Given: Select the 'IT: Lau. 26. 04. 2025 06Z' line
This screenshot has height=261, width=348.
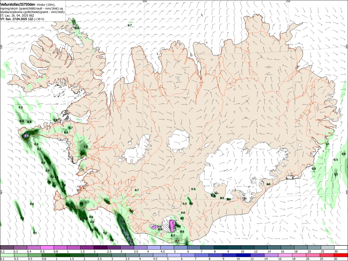Looking at the screenshot, I should click(x=17, y=15).
